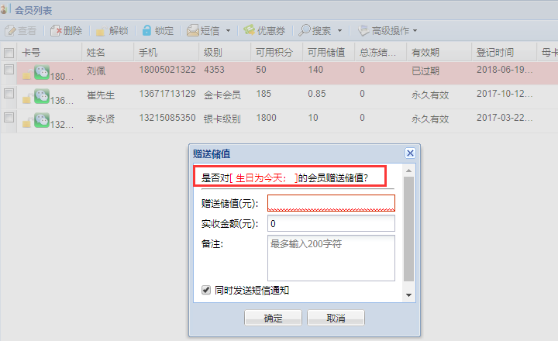This screenshot has width=558, height=341.
Task: Sort by the 总冻结 column header
Action: [x=381, y=53]
